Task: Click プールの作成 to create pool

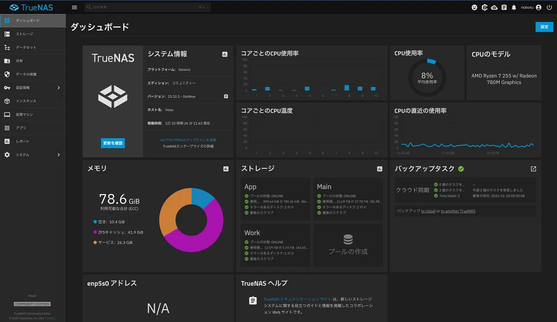Action: (x=348, y=245)
